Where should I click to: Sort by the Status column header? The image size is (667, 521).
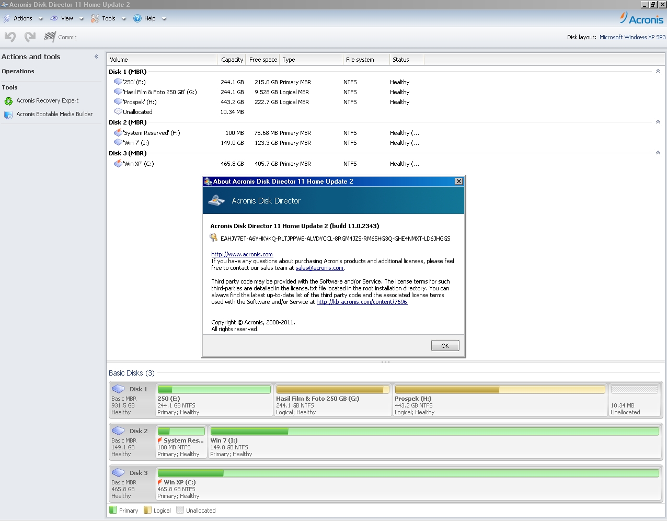point(407,60)
